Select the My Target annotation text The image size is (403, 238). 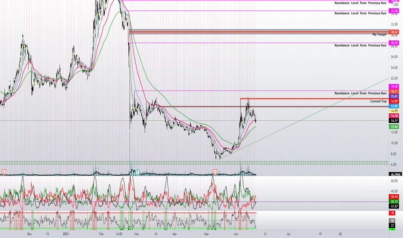pos(379,35)
